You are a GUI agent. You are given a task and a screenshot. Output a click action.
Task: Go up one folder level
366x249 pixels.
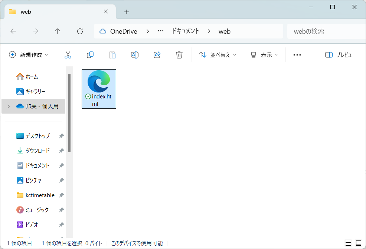point(58,31)
